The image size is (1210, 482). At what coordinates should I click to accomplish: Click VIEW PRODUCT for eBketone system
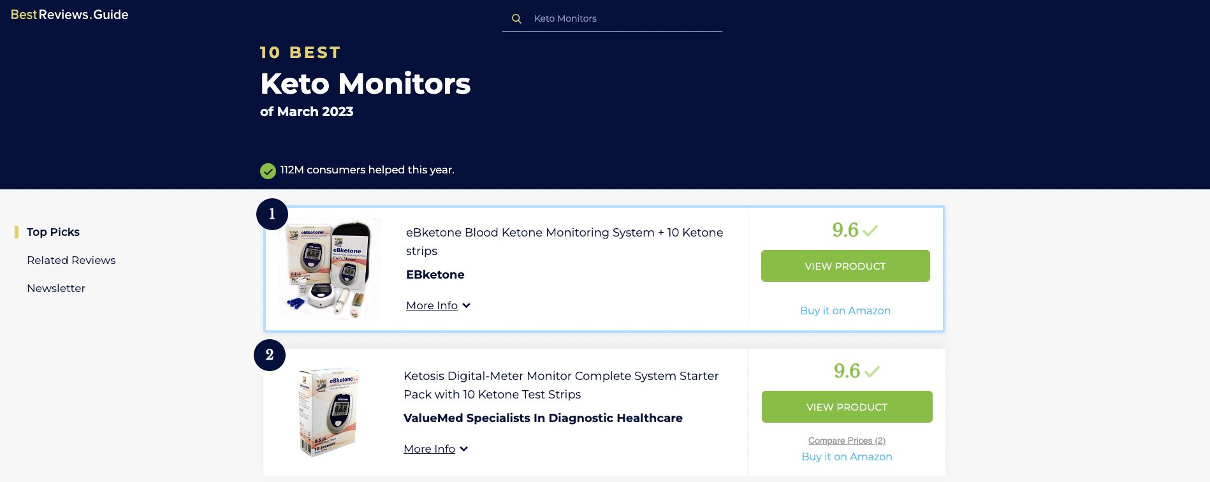coord(845,266)
